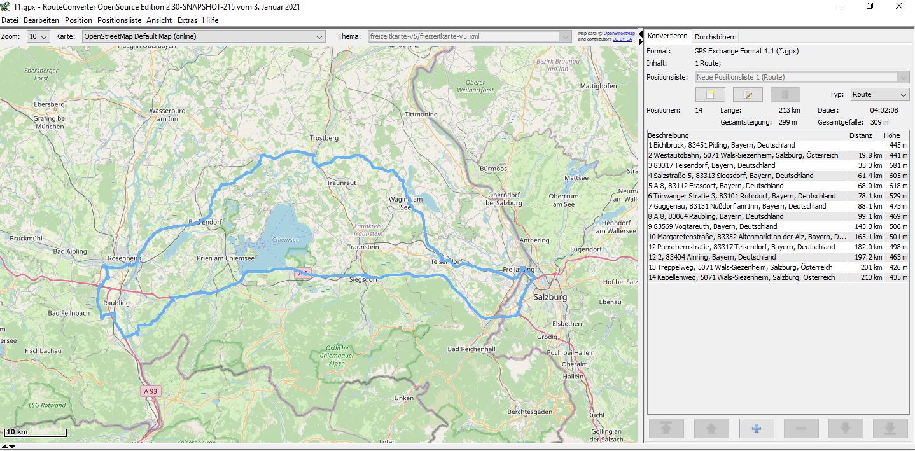Expand the Typ Route dropdown
Image resolution: width=915 pixels, height=451 pixels.
(x=879, y=95)
